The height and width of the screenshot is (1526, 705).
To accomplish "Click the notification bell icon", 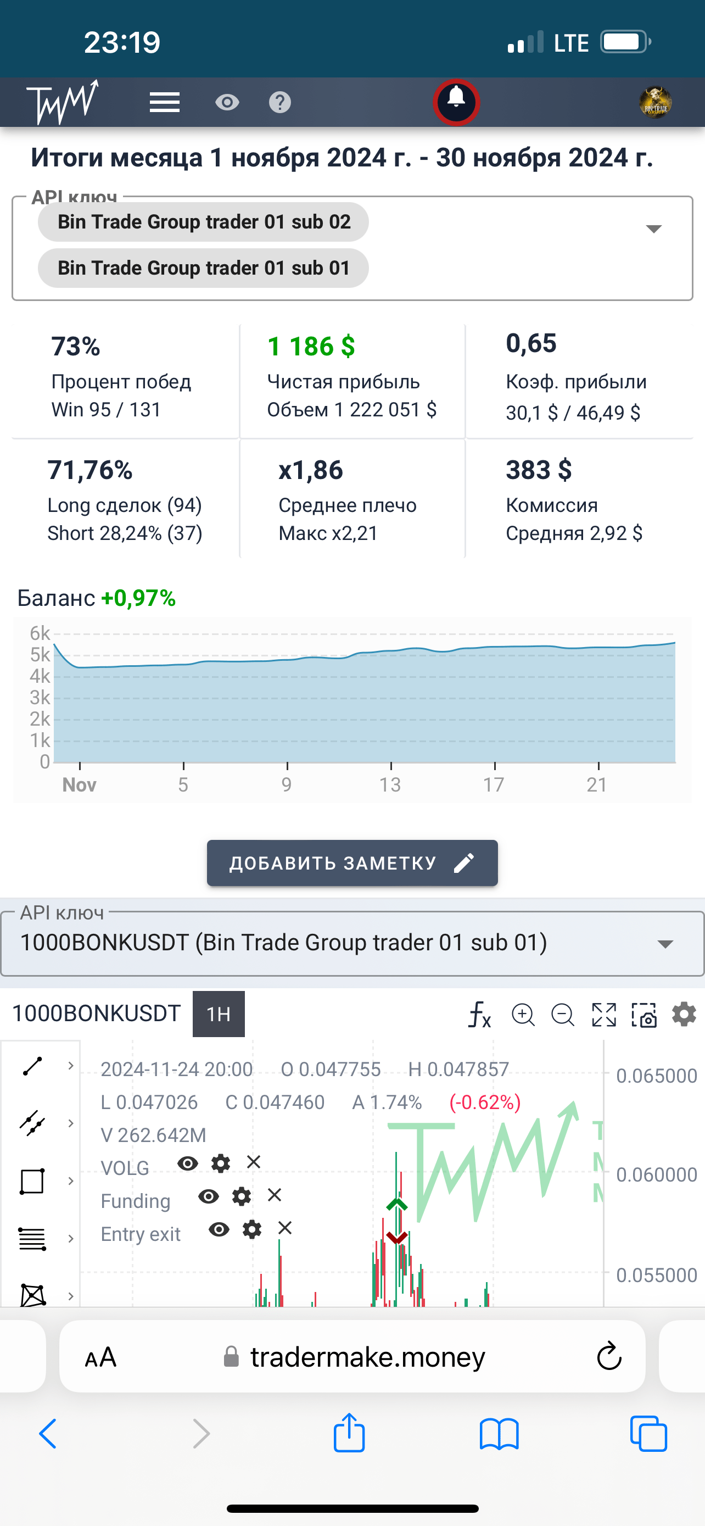I will [456, 102].
